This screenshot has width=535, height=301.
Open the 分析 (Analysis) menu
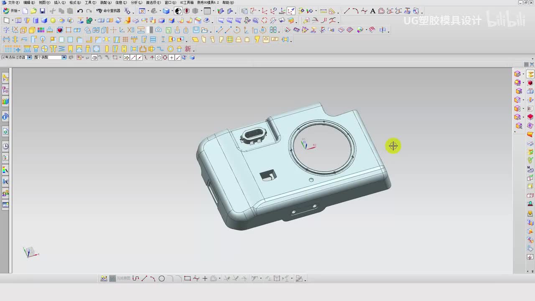click(137, 3)
